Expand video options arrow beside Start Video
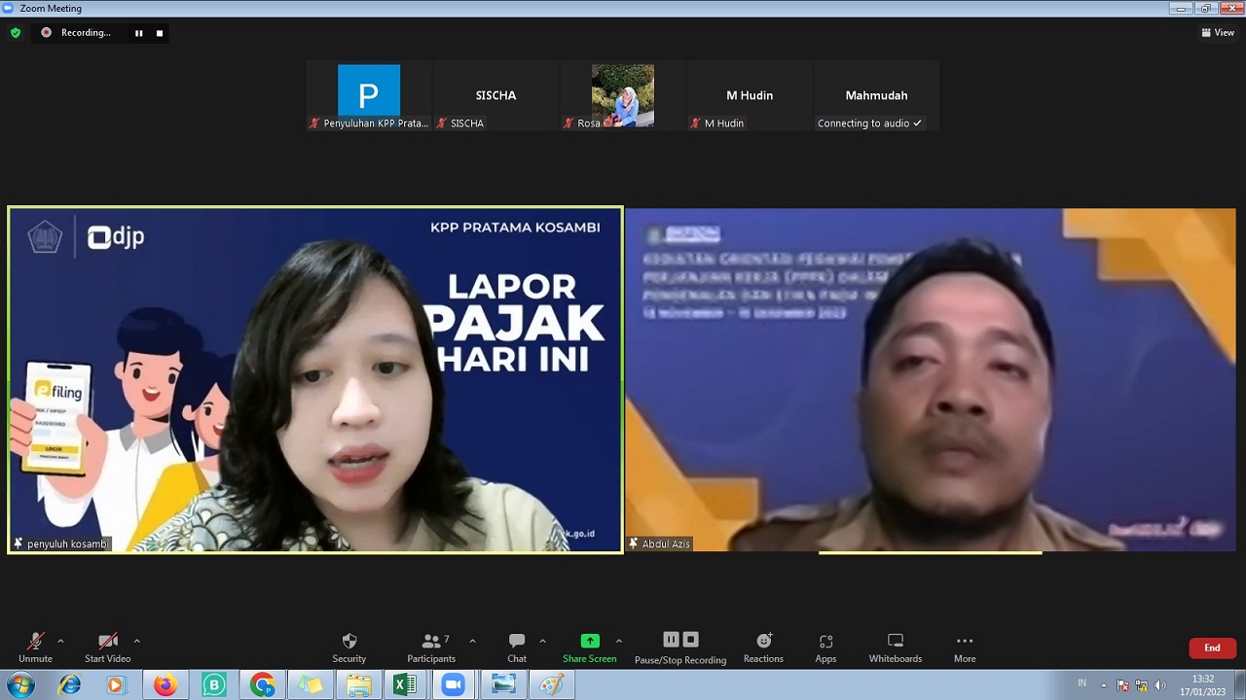 pyautogui.click(x=136, y=641)
